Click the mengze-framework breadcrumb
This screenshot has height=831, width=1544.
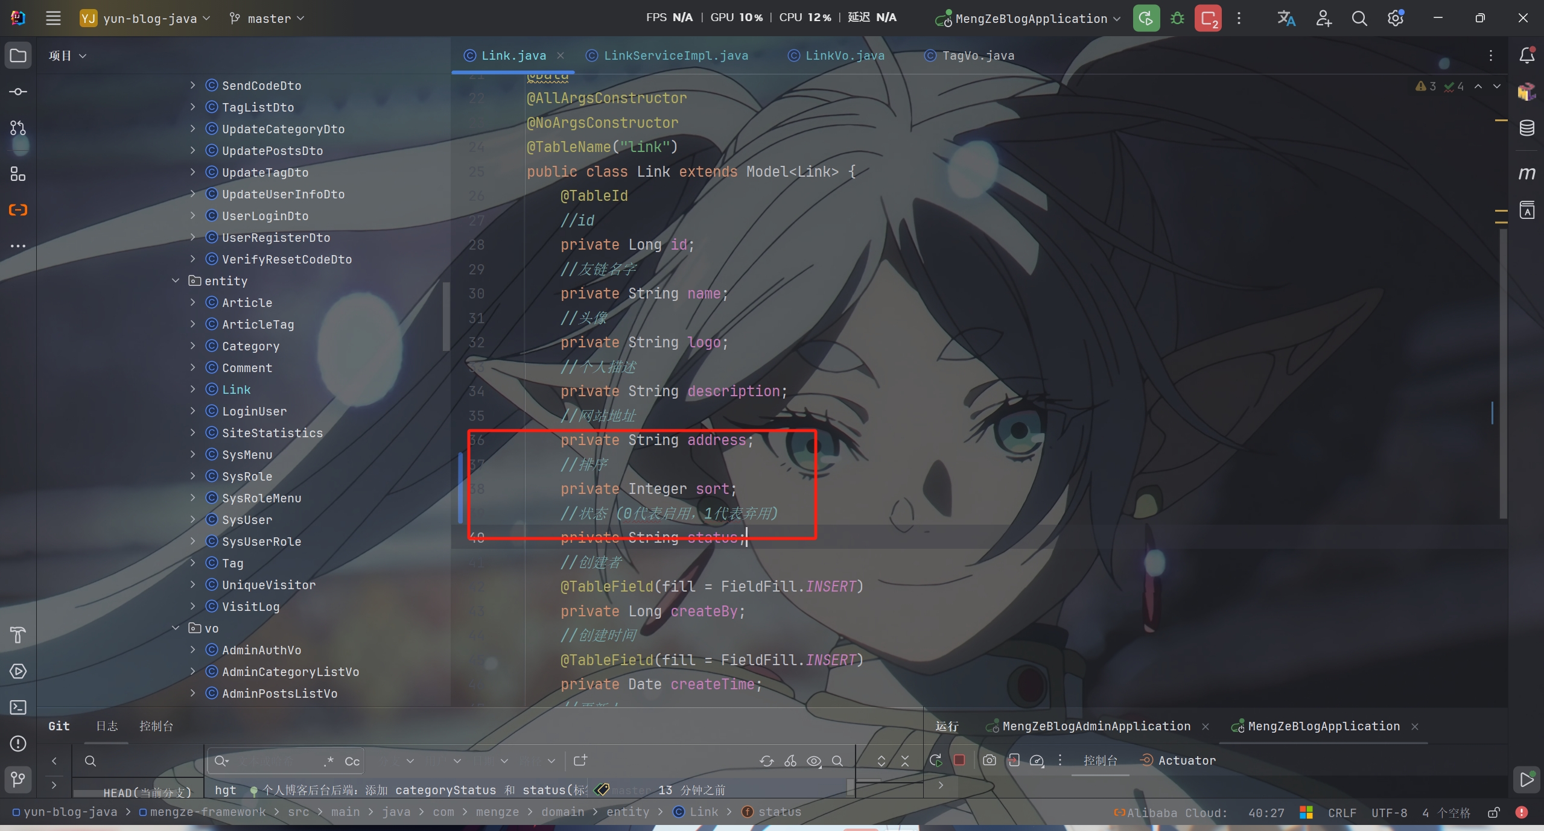[x=207, y=812]
